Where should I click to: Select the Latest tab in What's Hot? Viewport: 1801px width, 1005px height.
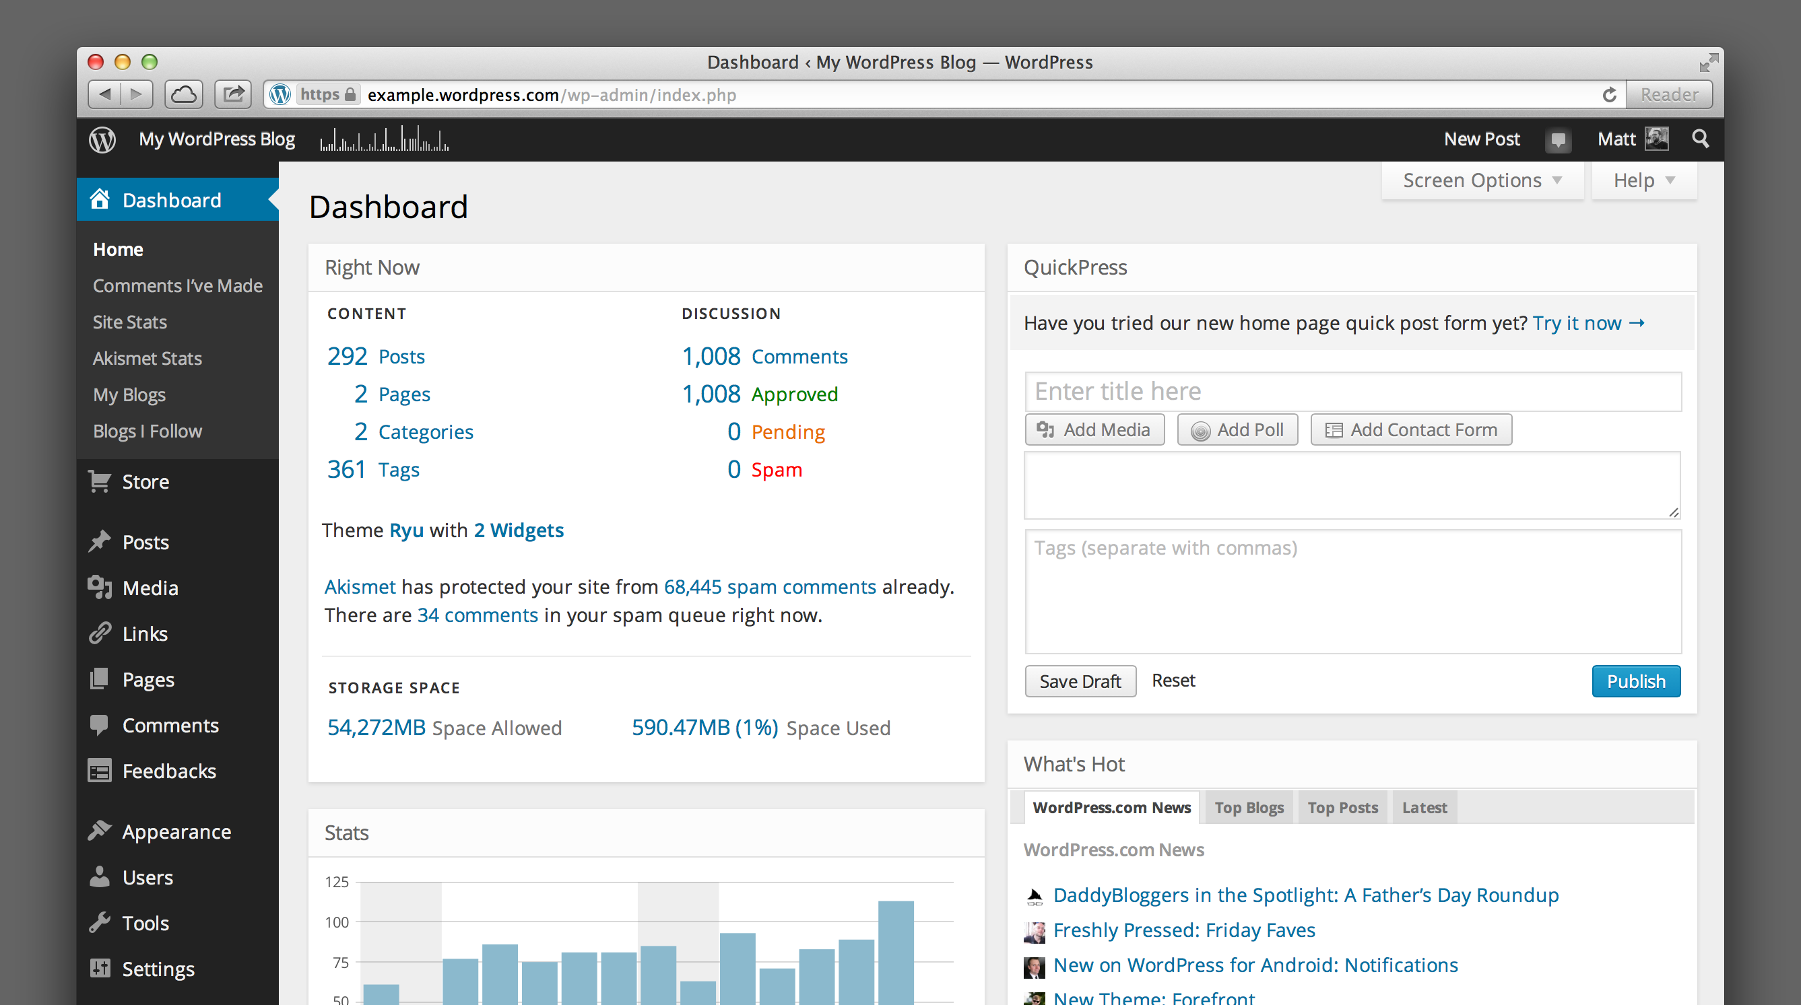pyautogui.click(x=1425, y=807)
